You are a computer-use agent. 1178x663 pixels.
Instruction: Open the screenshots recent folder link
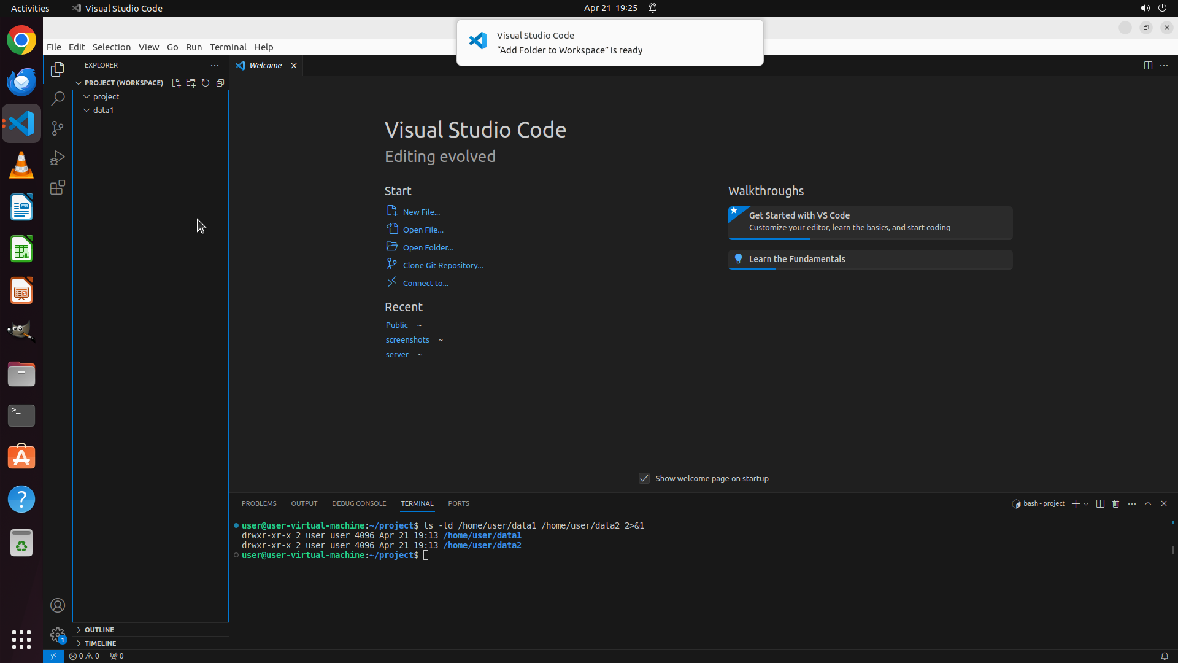407,339
